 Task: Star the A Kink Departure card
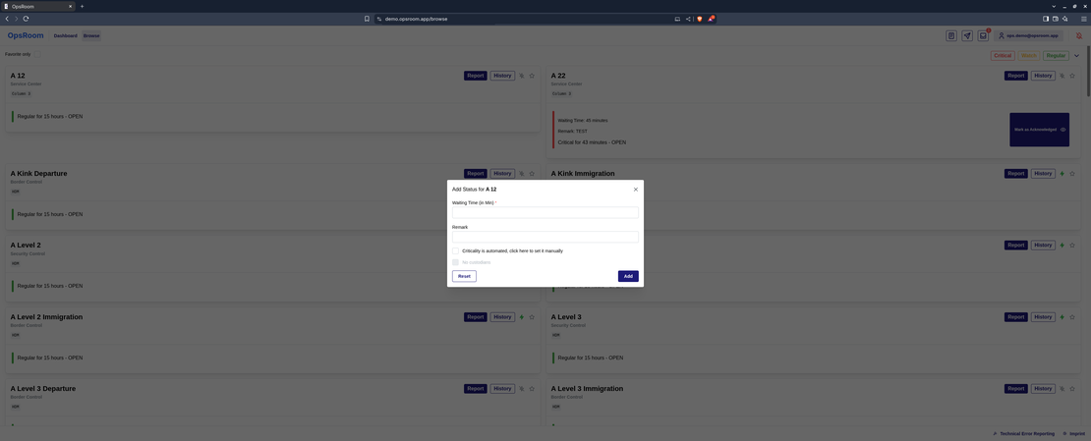coord(532,173)
